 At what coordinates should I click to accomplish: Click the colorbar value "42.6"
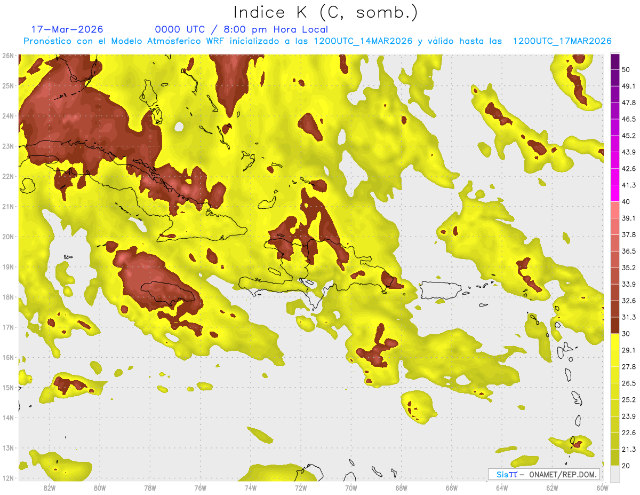pyautogui.click(x=629, y=169)
